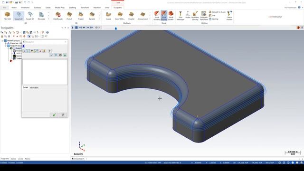This screenshot has height=171, width=304.
Task: Open the File tab
Action: click(x=4, y=8)
